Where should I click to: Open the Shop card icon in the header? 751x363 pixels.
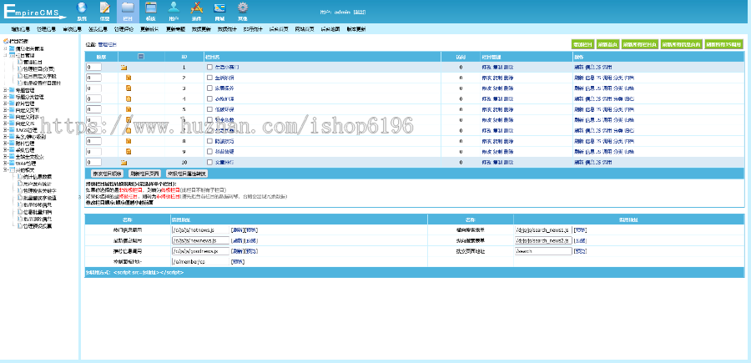click(x=219, y=8)
